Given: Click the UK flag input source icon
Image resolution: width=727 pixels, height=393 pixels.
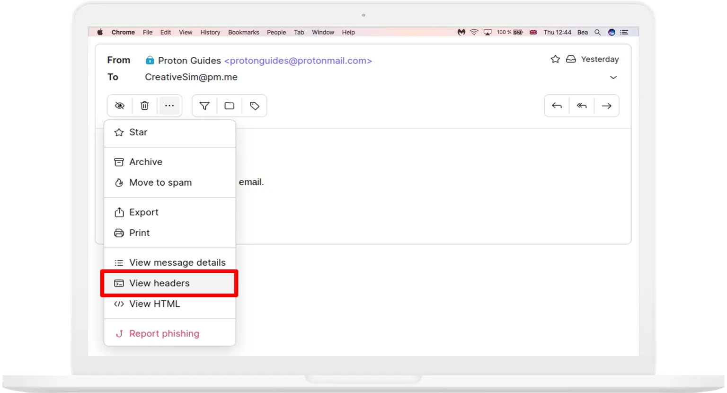Looking at the screenshot, I should tap(533, 32).
